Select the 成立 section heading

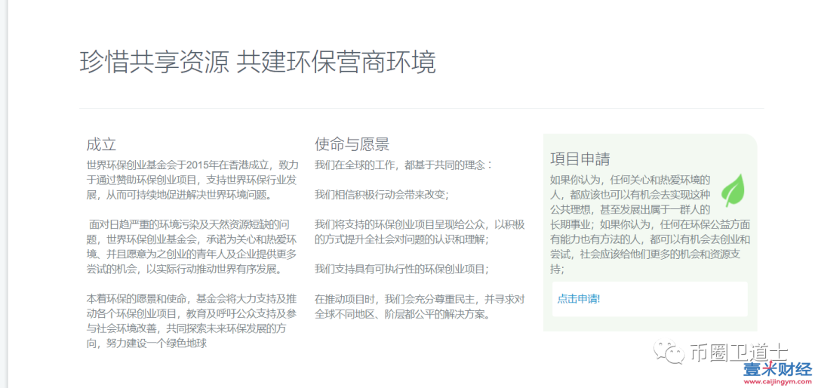(x=101, y=144)
